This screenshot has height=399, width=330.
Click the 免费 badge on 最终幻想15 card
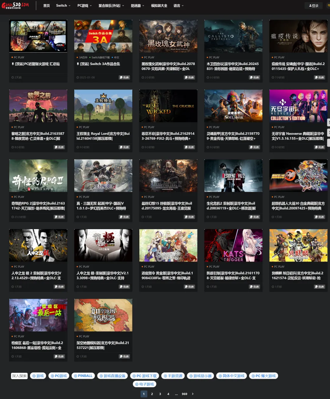point(189,217)
